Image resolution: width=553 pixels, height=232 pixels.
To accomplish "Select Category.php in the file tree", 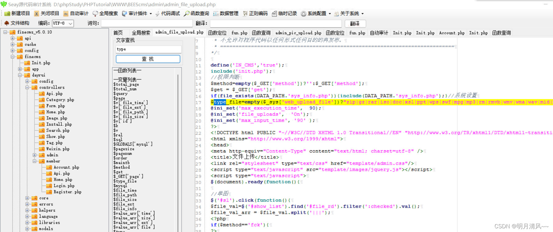I will (x=60, y=100).
